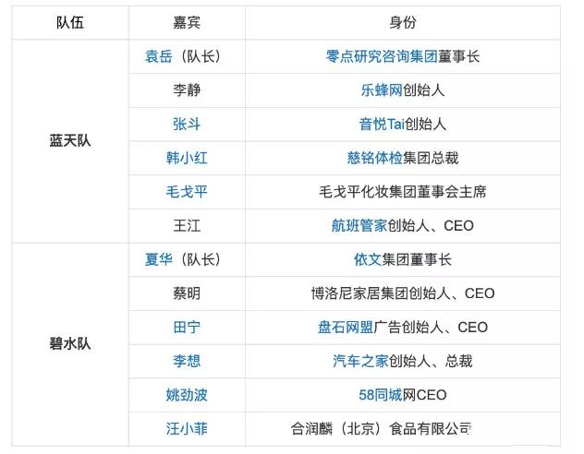Click the 蓝天队 team cell
584x454 pixels.
pyautogui.click(x=70, y=141)
